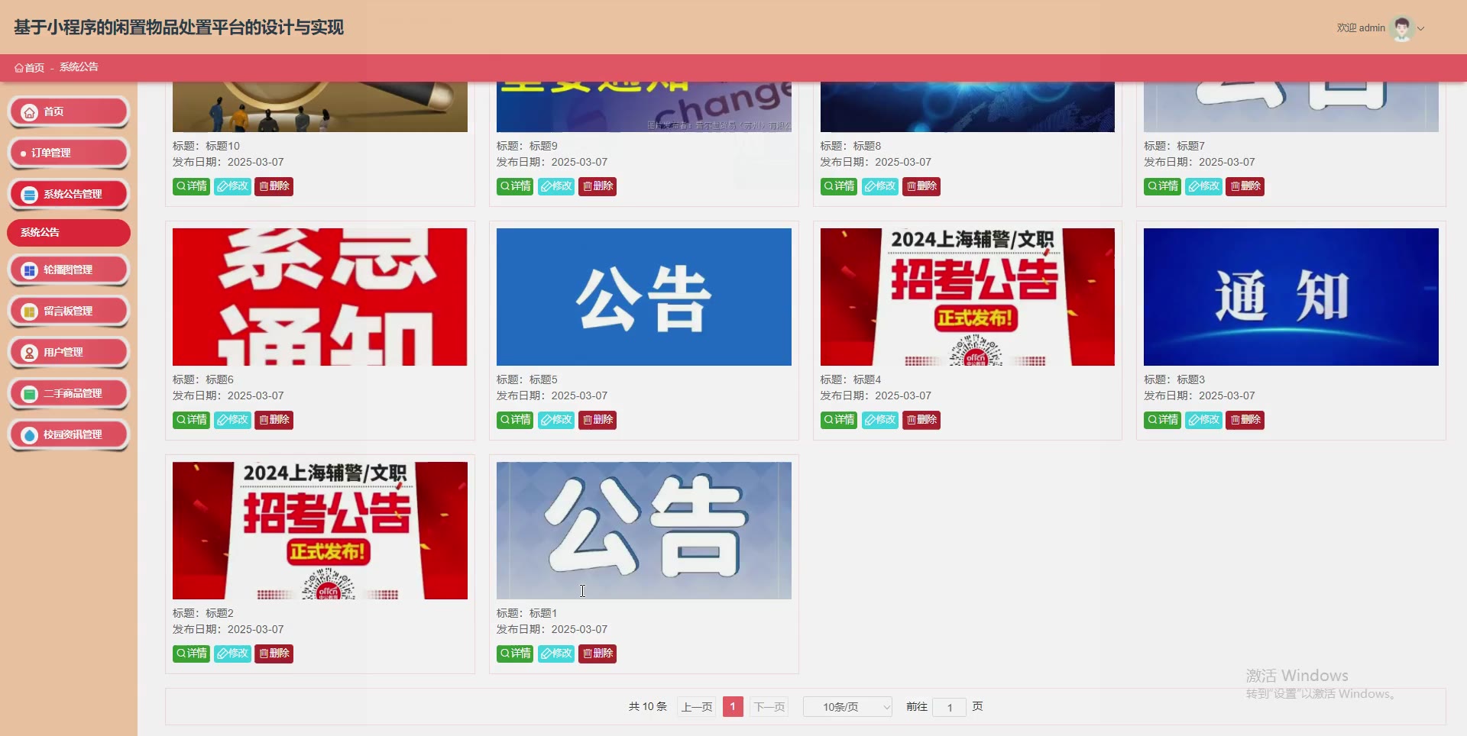The width and height of the screenshot is (1467, 736).
Task: View 详情 for 标题3
Action: [x=1162, y=420]
